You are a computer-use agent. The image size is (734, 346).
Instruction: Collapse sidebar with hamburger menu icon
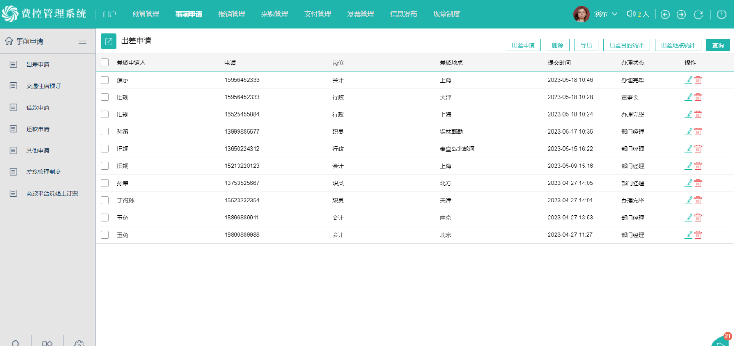tap(83, 41)
